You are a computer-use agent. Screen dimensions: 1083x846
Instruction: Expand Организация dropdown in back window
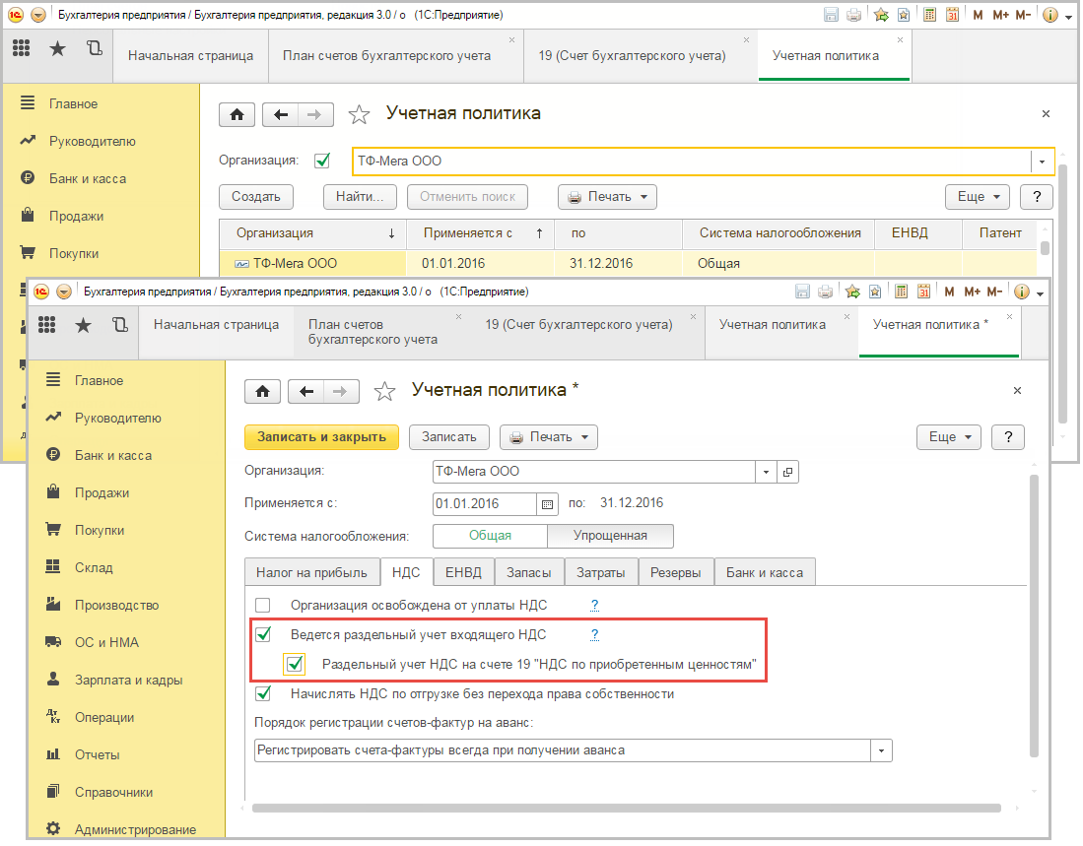click(x=1043, y=162)
